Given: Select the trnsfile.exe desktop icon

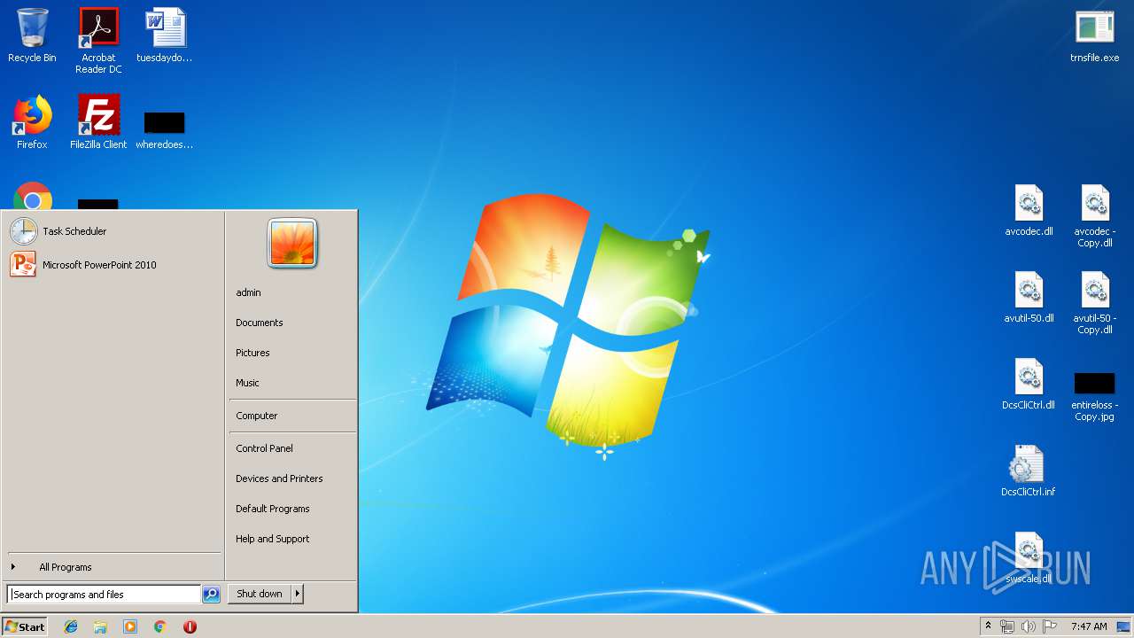Looking at the screenshot, I should 1095,36.
